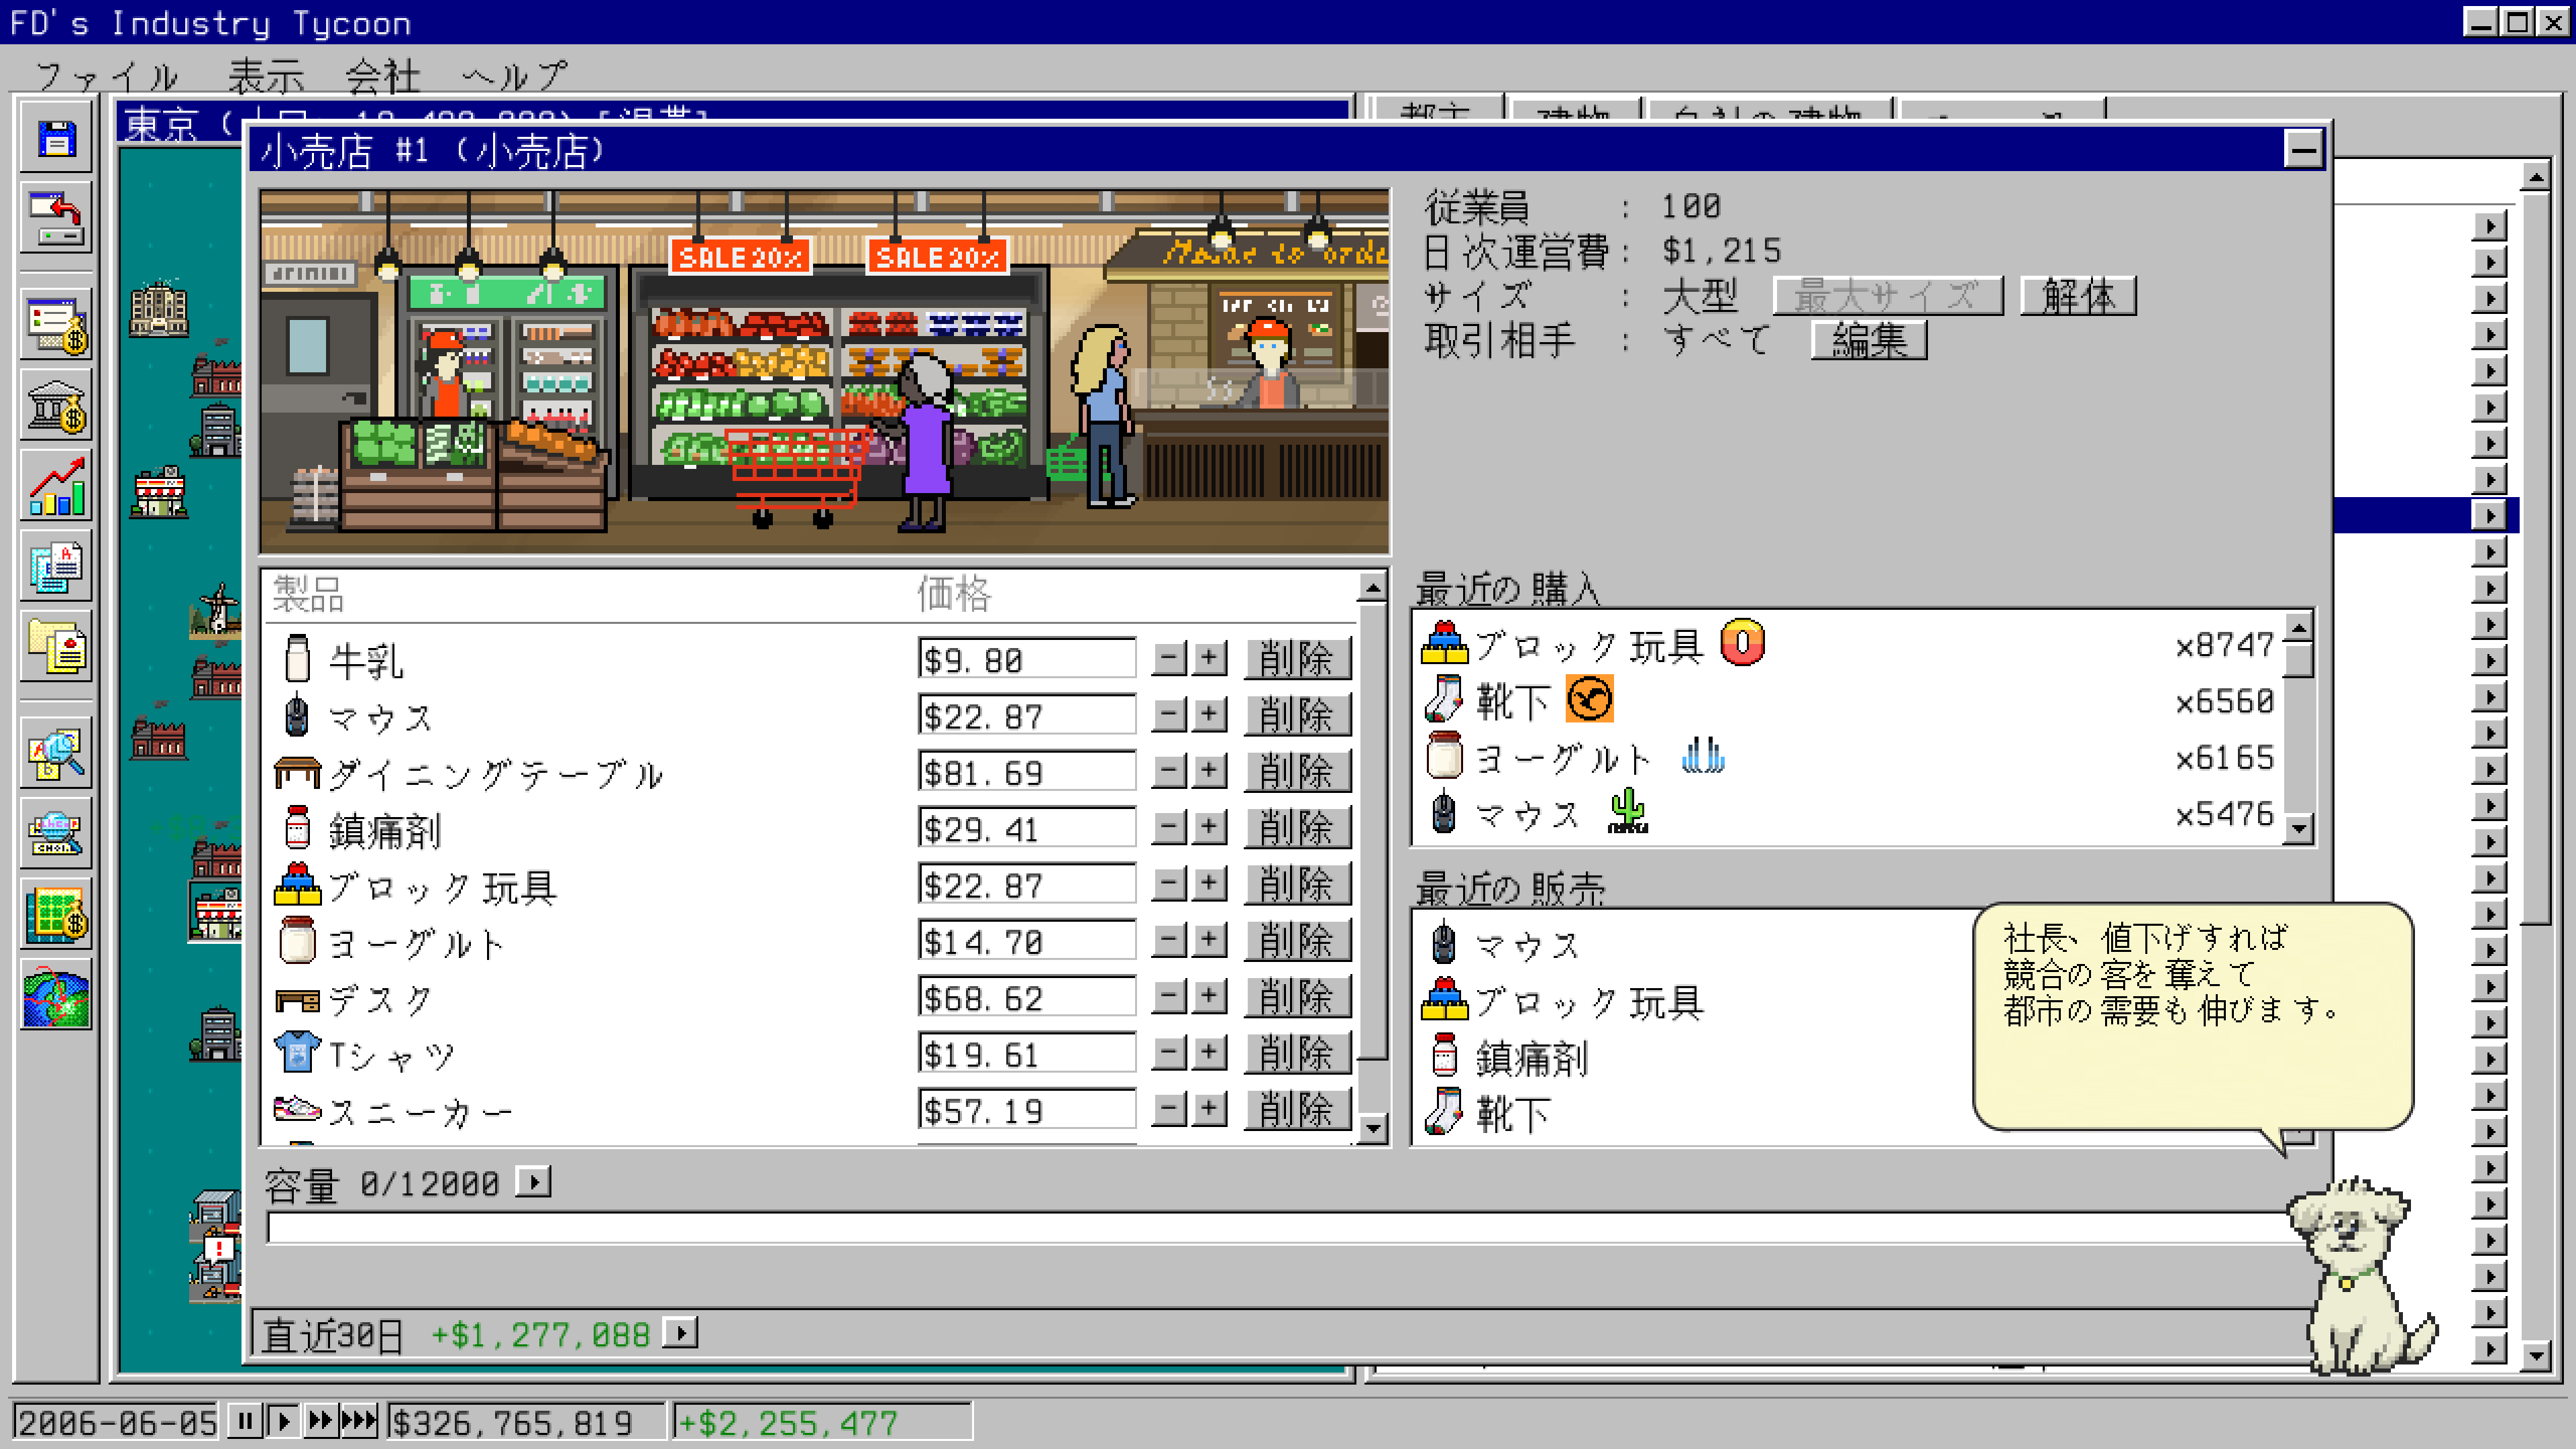Expand the 容量 capacity arrow
2576x1449 pixels.
tap(533, 1183)
